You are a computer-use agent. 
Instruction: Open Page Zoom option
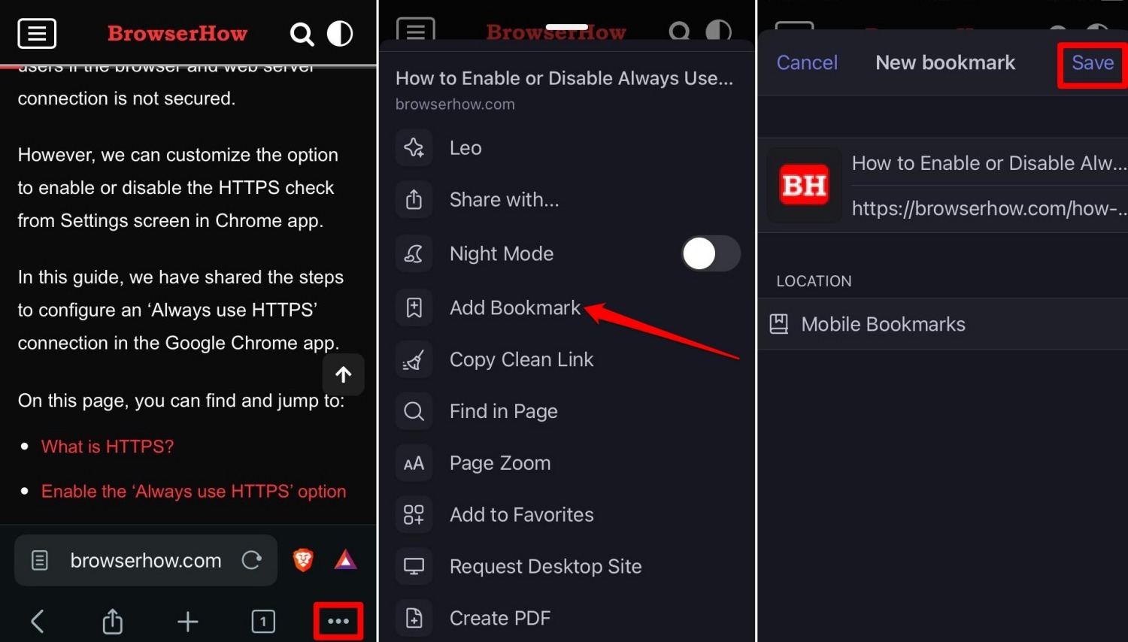click(x=568, y=464)
